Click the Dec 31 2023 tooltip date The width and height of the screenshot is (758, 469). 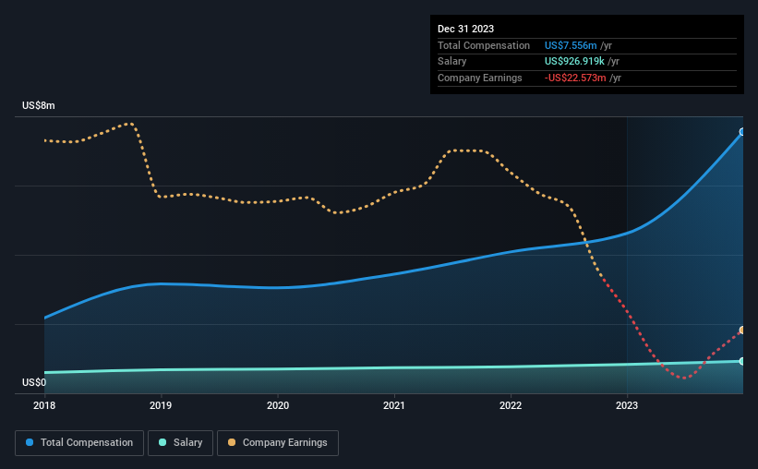465,29
